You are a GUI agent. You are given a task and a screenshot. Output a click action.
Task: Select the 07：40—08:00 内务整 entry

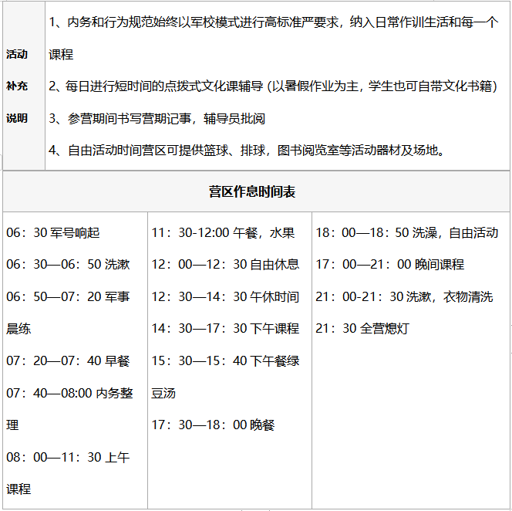69,393
